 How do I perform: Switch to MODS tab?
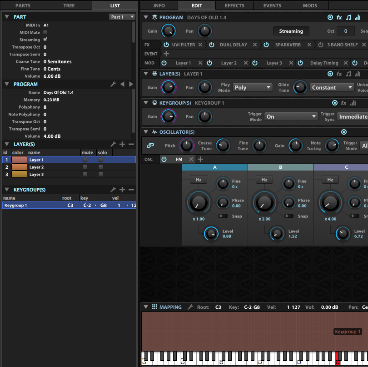[310, 5]
